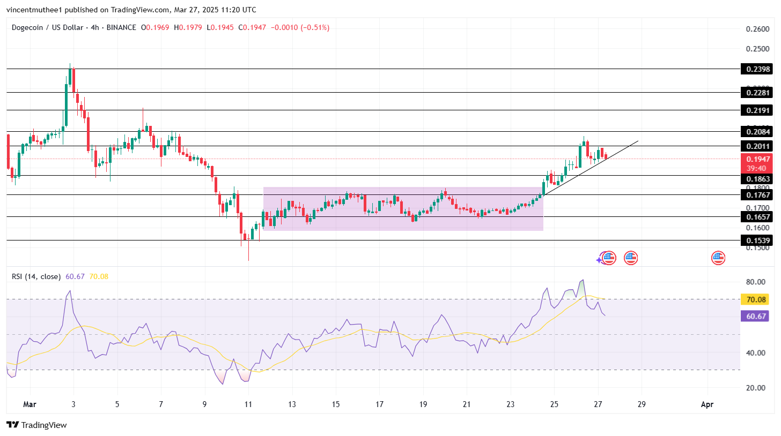Click the purple 60.67 RSI value tag
Viewport: 781px width, 436px height.
click(x=757, y=317)
